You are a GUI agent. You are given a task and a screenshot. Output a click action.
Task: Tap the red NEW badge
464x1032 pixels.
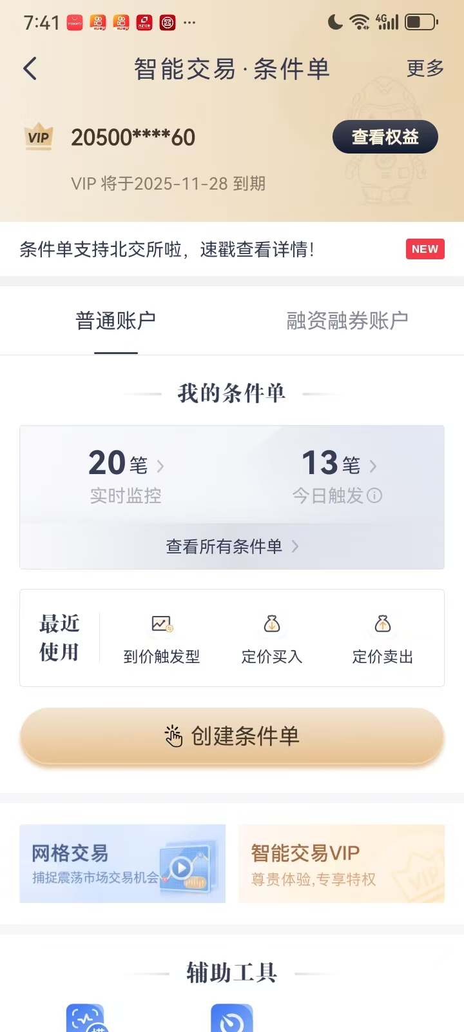[x=425, y=249]
